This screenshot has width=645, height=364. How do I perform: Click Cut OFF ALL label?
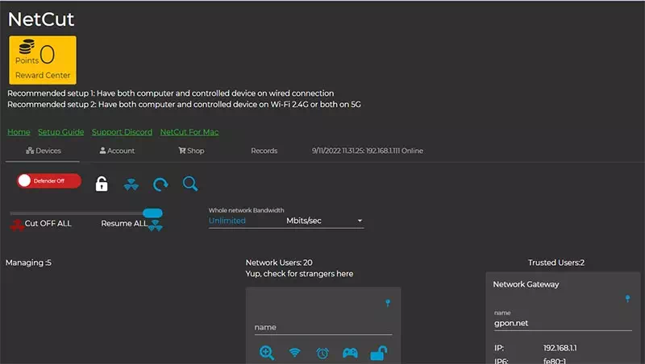48,224
